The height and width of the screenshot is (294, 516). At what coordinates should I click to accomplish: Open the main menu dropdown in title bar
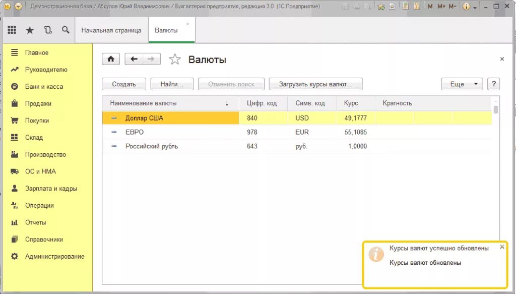pos(19,6)
